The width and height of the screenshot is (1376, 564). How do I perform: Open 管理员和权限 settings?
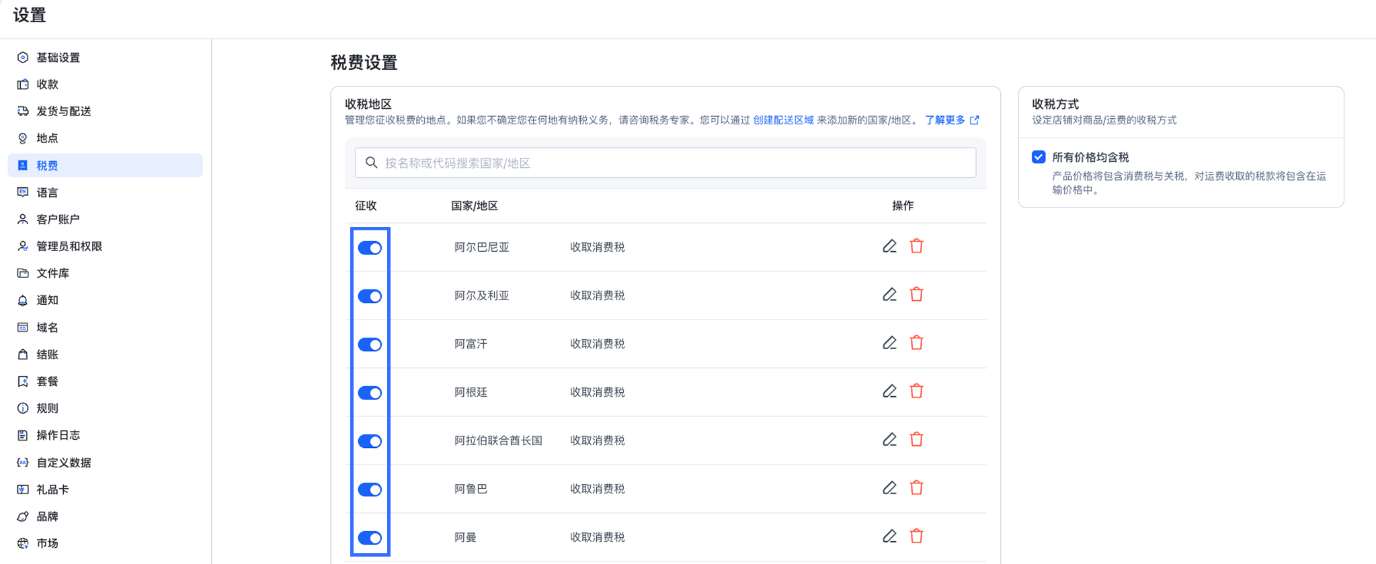[x=105, y=246]
